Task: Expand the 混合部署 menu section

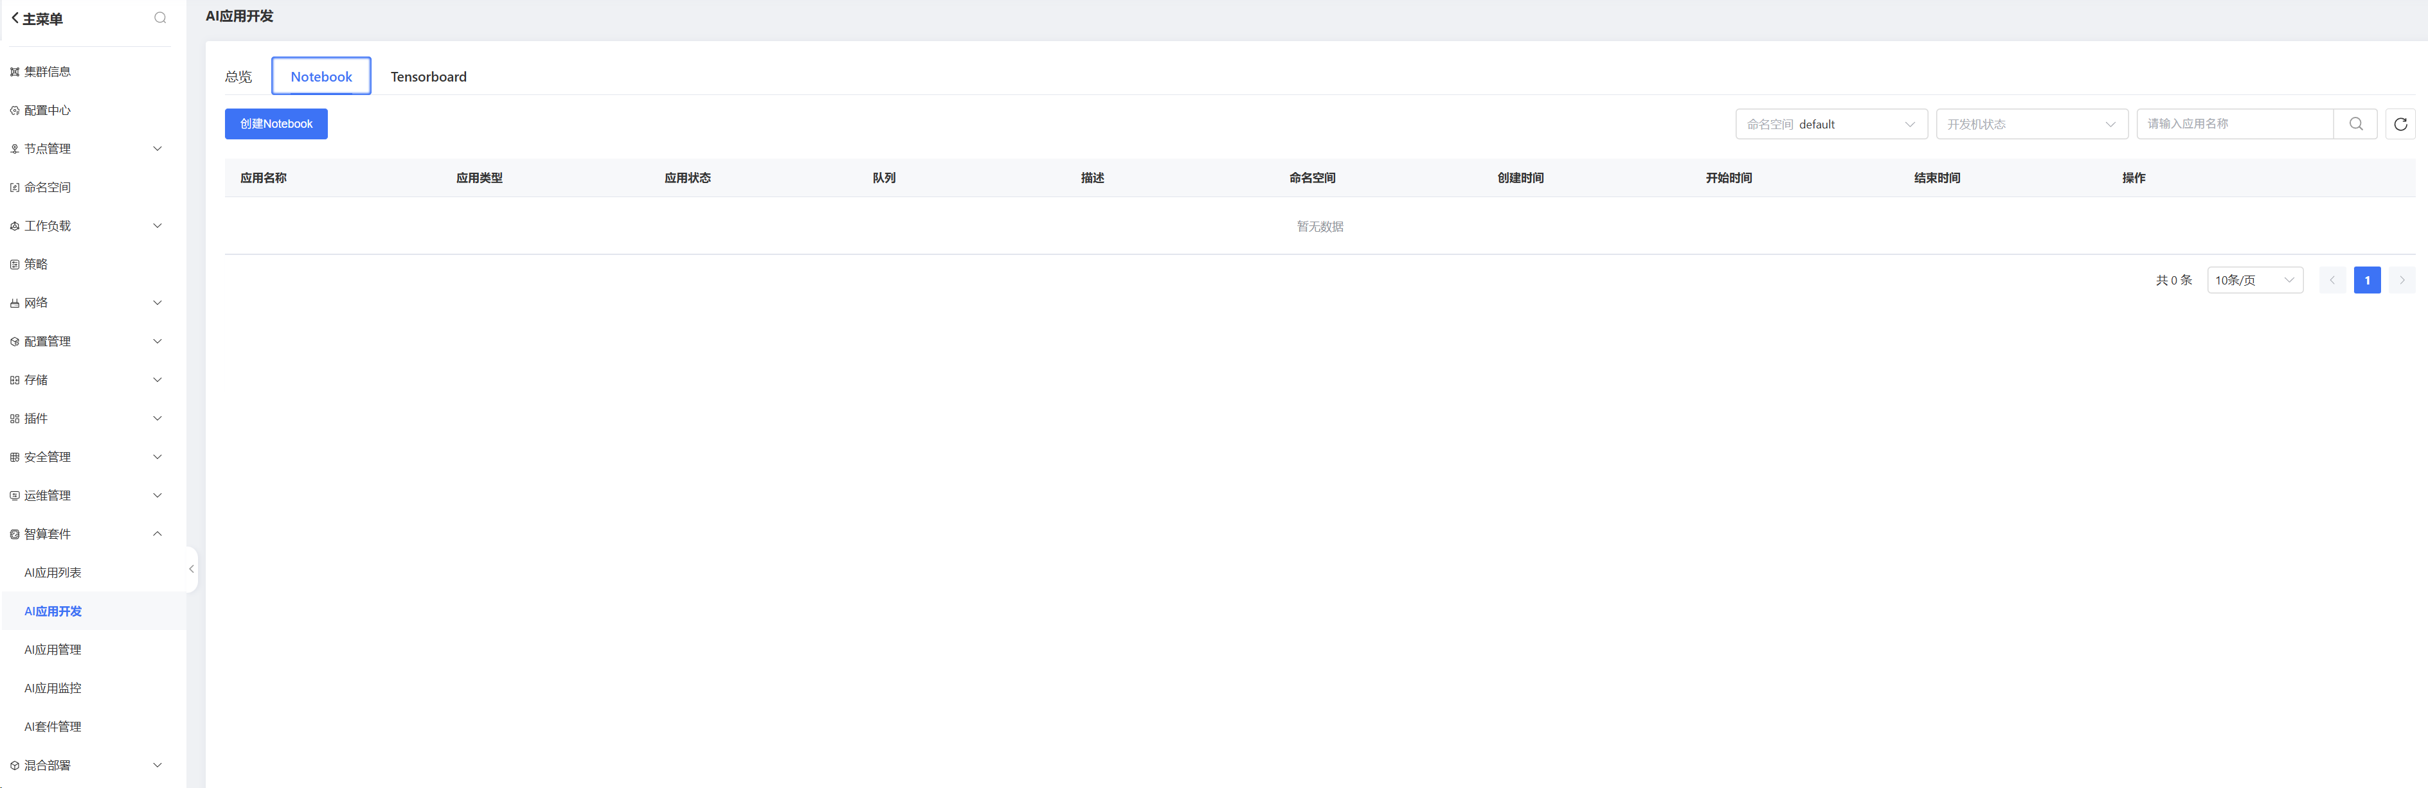Action: tap(156, 766)
